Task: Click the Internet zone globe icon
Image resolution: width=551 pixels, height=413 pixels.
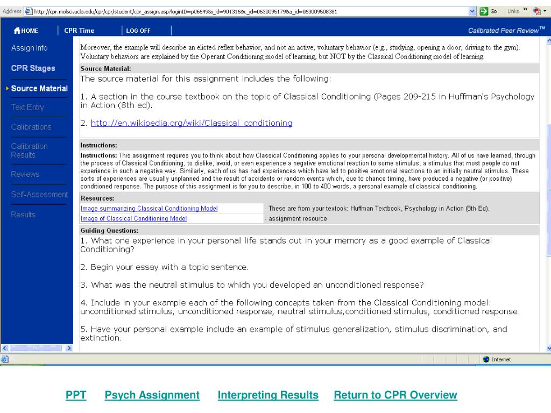Action: [x=486, y=359]
